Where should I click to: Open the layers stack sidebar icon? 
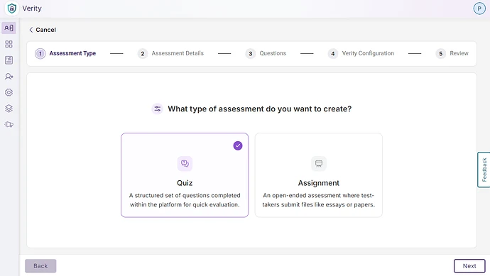[9, 109]
